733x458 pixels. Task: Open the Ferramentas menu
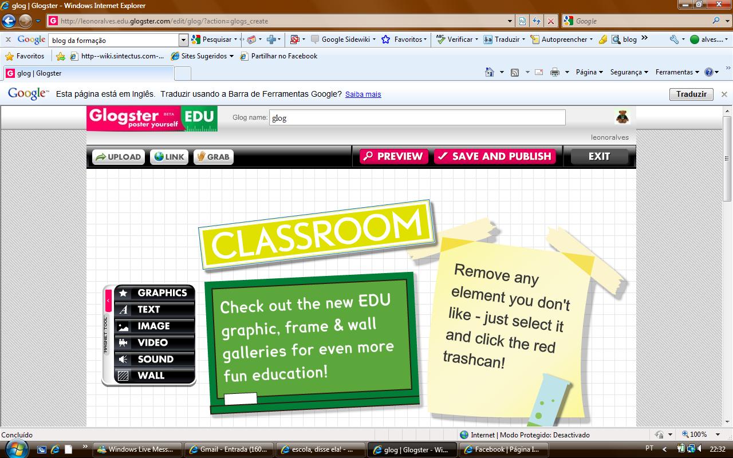point(677,72)
